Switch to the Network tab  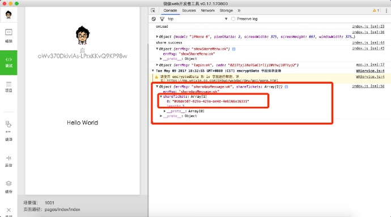(208, 10)
